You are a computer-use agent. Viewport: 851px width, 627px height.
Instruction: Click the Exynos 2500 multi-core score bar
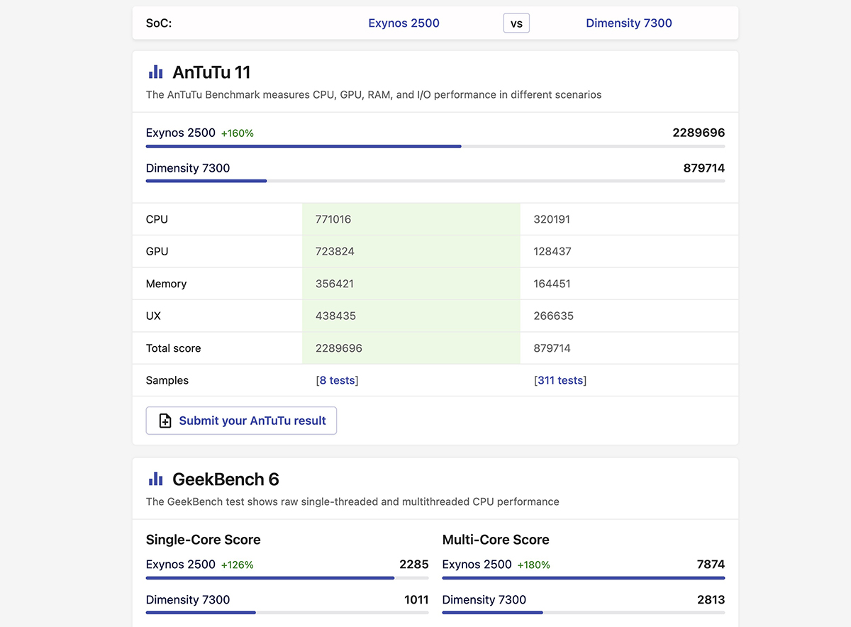(x=584, y=578)
